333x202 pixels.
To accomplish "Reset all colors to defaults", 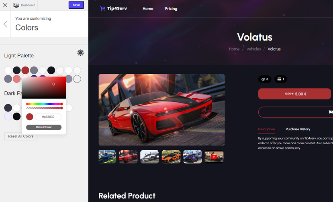I will (x=21, y=136).
